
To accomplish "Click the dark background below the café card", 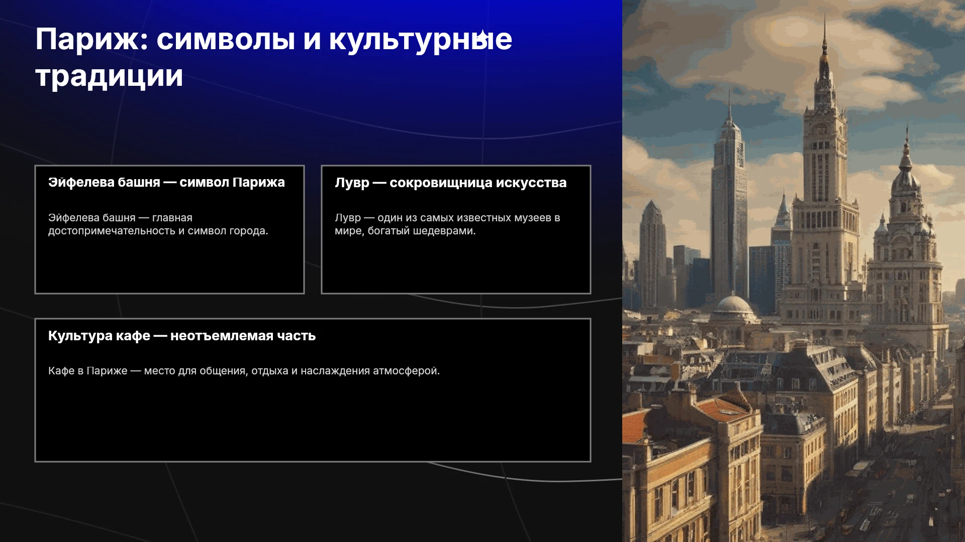I will click(312, 502).
